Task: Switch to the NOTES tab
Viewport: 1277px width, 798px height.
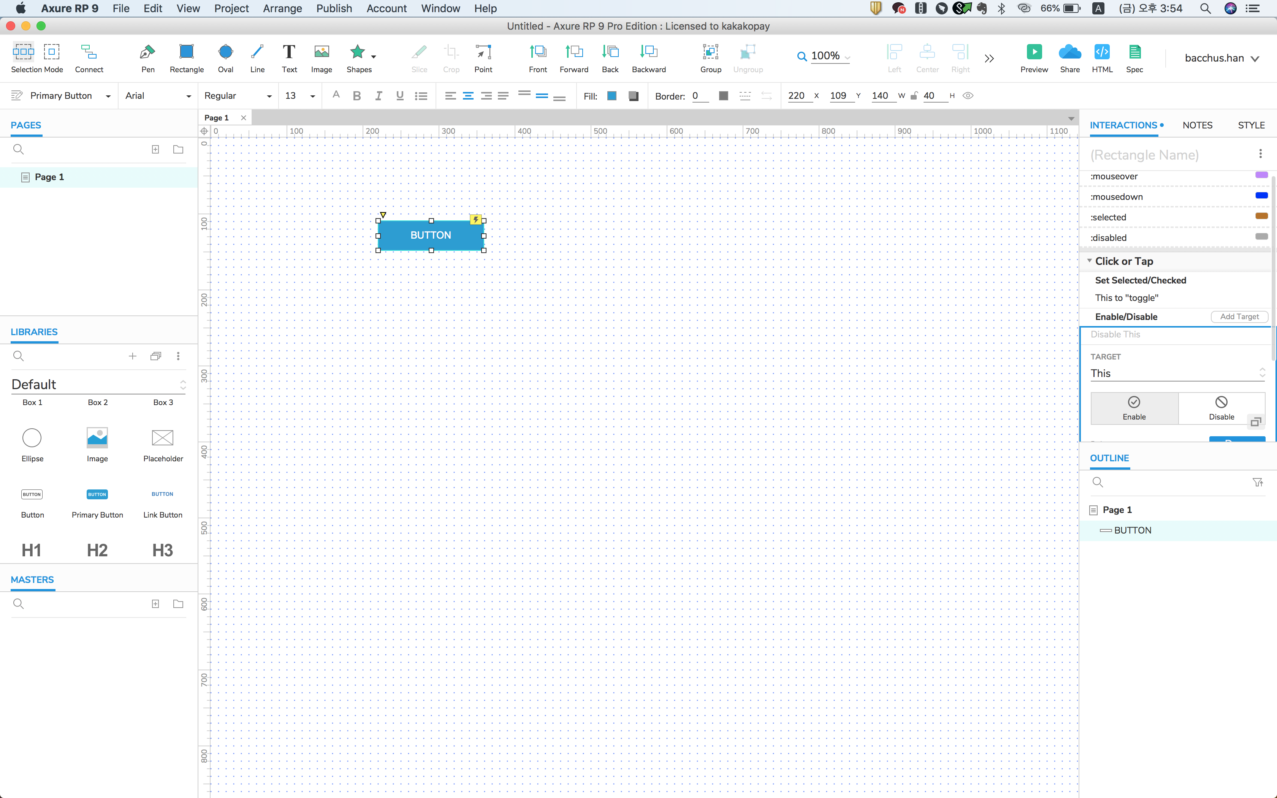Action: [x=1197, y=125]
